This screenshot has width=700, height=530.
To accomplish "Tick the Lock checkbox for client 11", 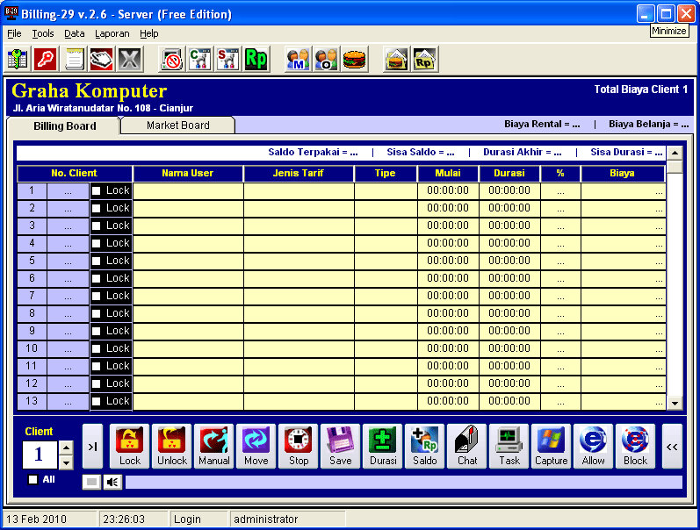I will 96,366.
